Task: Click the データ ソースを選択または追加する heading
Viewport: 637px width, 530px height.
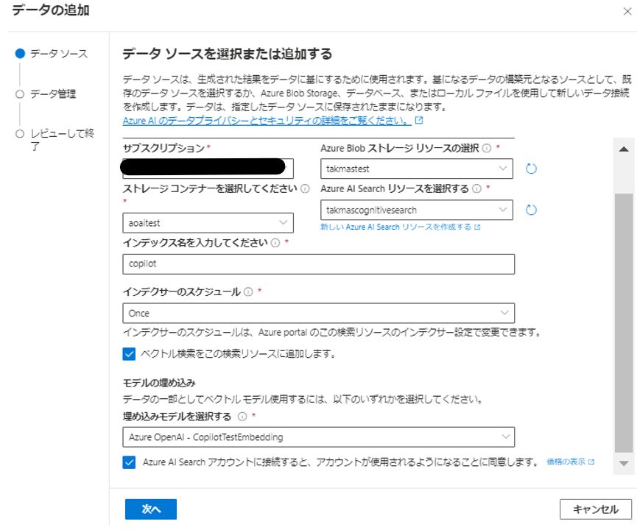Action: click(228, 54)
